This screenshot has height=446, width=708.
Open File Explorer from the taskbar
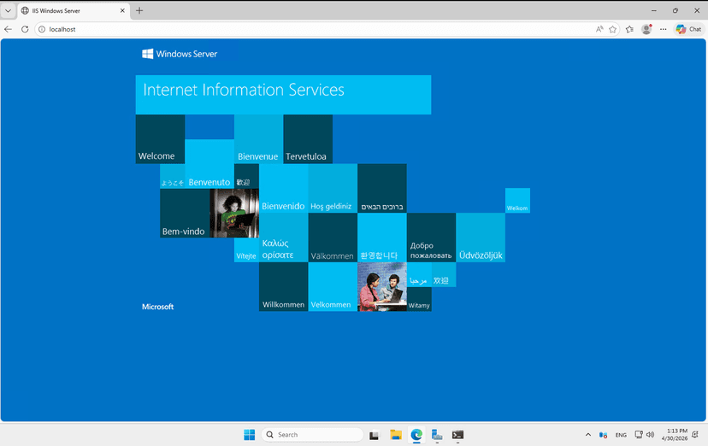(396, 435)
